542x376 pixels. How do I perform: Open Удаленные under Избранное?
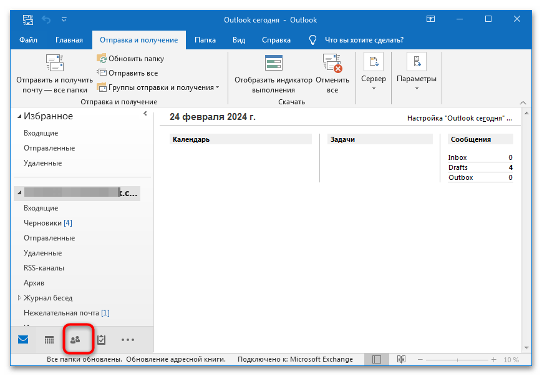pos(42,163)
